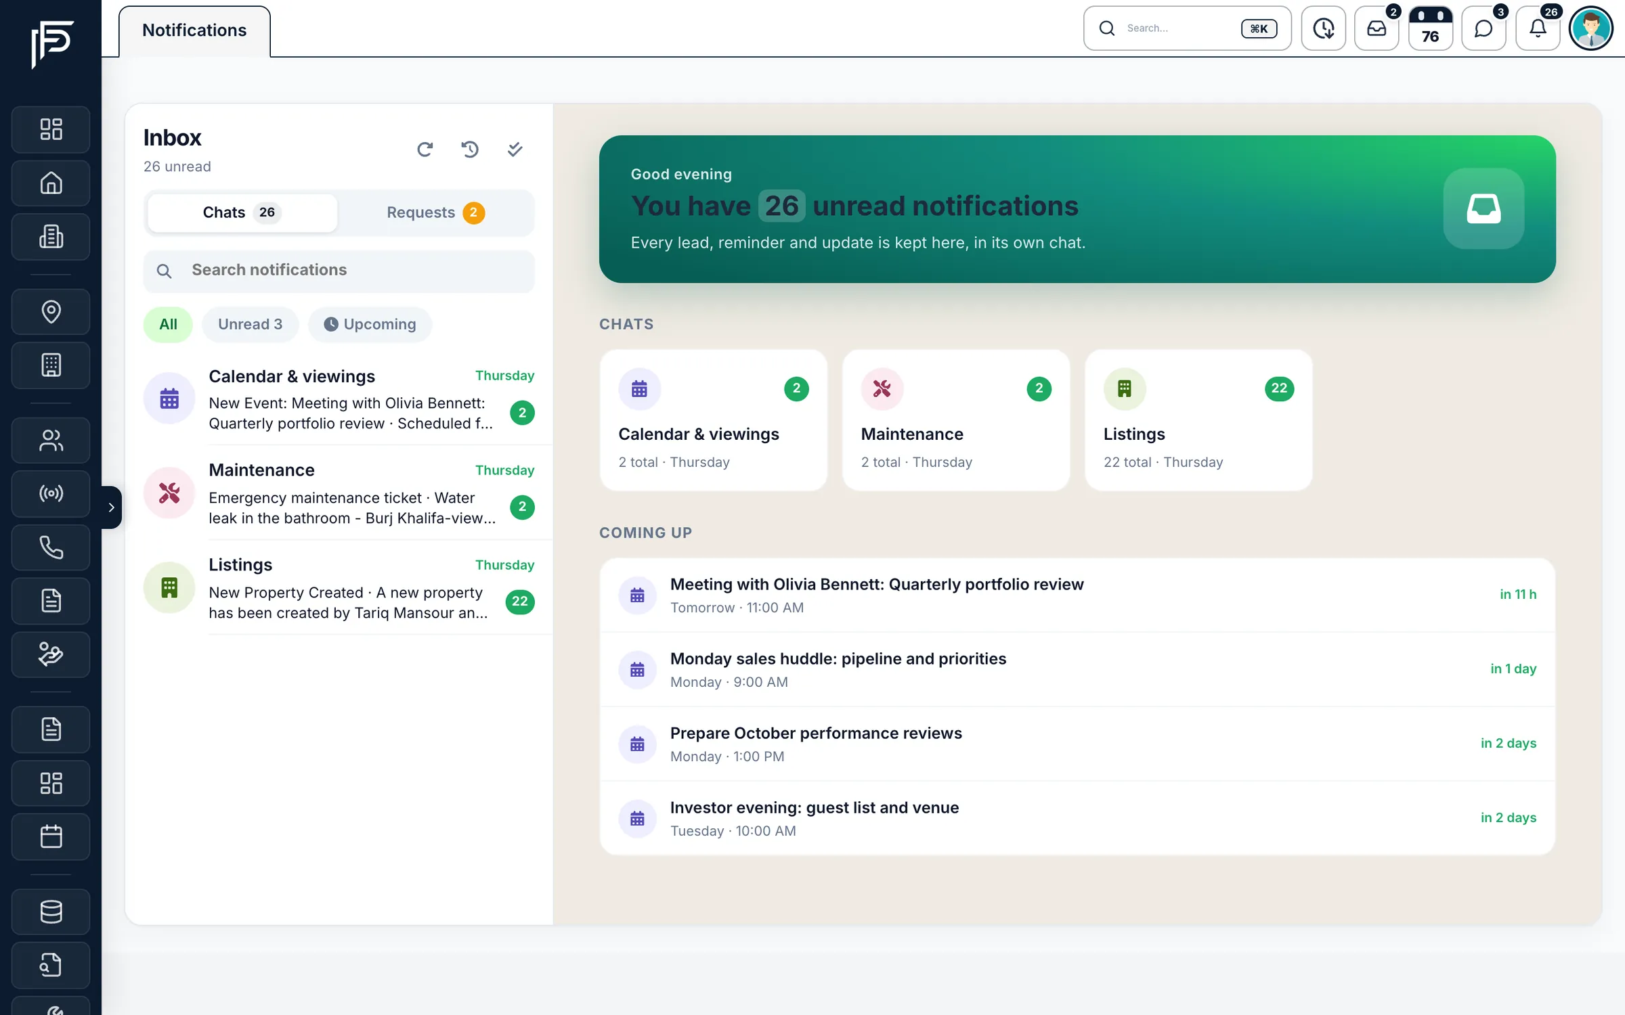The image size is (1625, 1015).
Task: Click the ⌘K shortcut badge in search
Action: 1259,28
